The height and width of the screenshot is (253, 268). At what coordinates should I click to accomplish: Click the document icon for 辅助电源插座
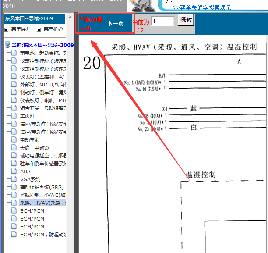click(14, 155)
